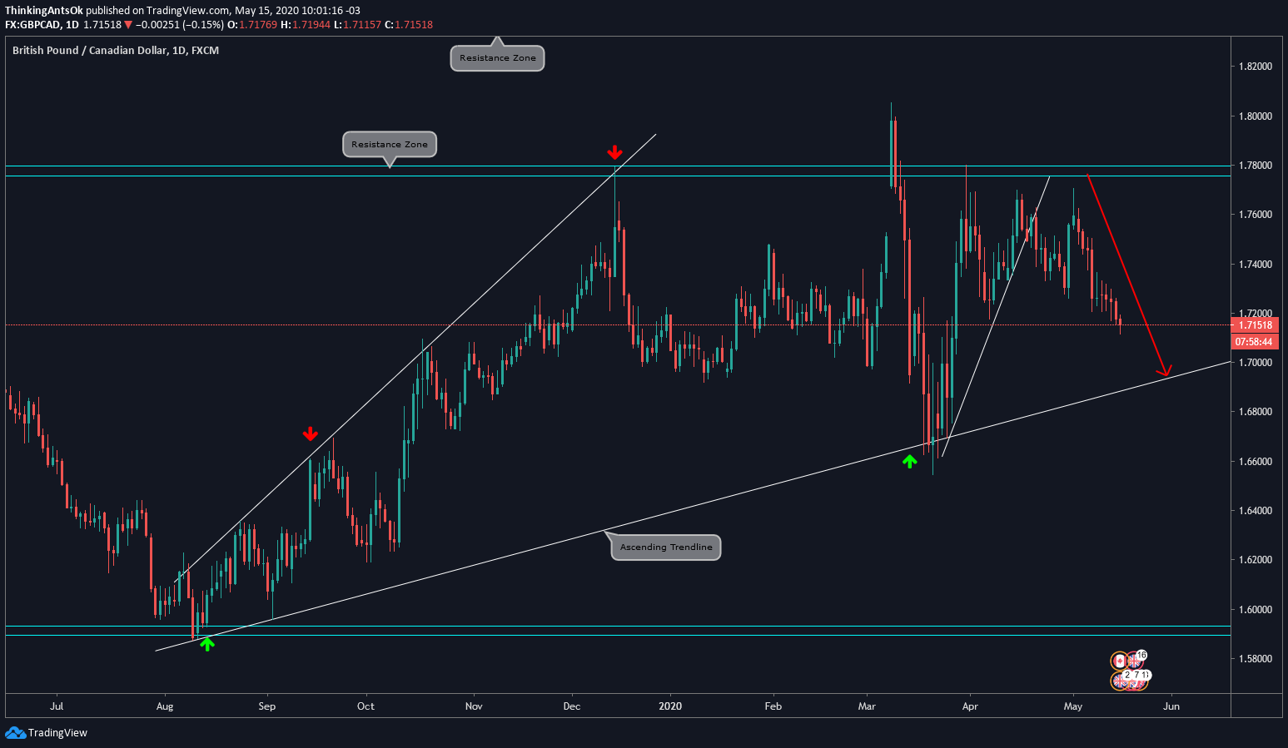Click the low price value L:1.71157

pyautogui.click(x=357, y=25)
